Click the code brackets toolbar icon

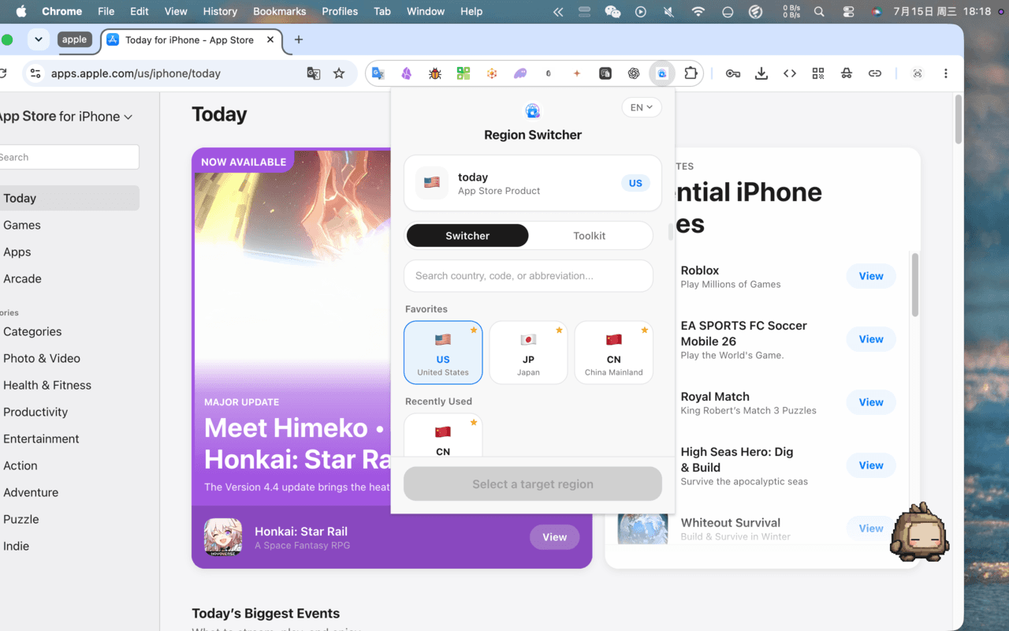coord(790,73)
